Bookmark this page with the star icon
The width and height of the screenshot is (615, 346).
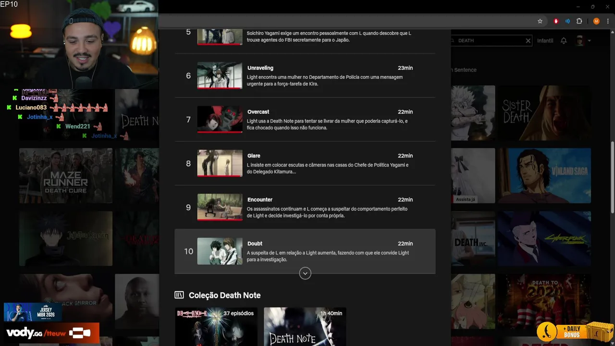tap(540, 21)
